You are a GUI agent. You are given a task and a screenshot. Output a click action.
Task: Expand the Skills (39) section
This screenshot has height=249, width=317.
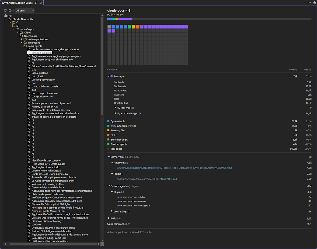[109, 219]
